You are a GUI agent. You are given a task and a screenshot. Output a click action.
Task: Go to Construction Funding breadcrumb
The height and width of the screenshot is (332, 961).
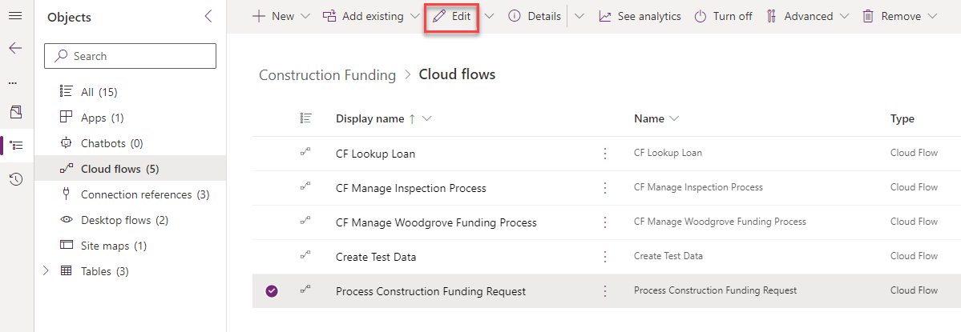[327, 75]
